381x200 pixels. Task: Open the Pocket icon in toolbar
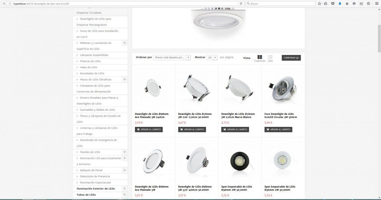(x=333, y=4)
